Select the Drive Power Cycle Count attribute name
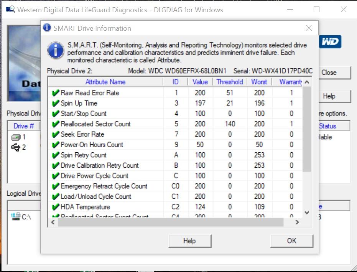The width and height of the screenshot is (357, 272). point(94,176)
